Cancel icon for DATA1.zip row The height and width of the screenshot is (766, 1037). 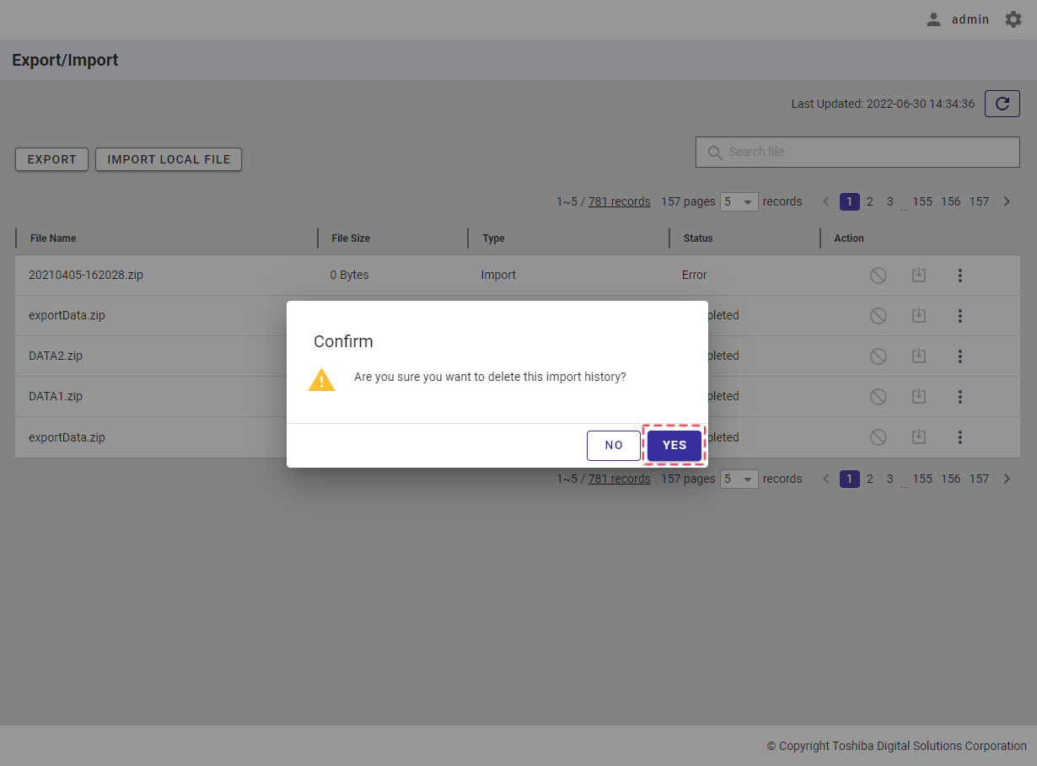click(x=878, y=397)
